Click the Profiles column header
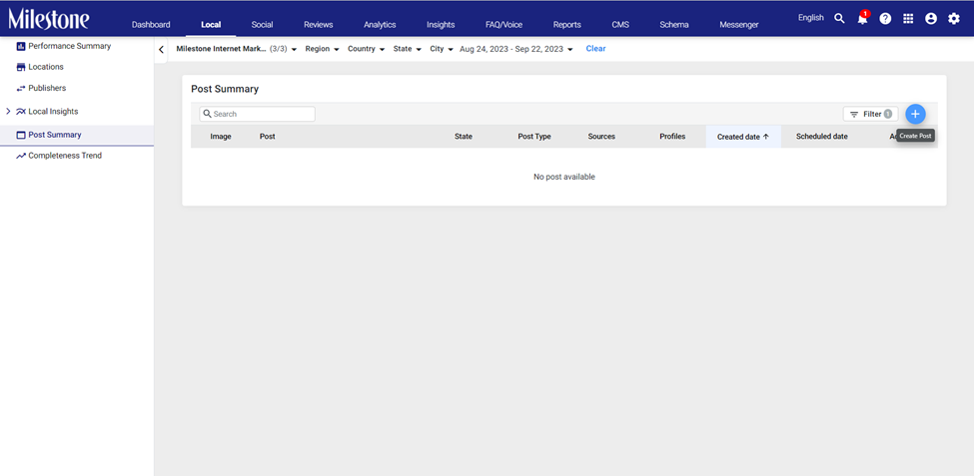This screenshot has height=476, width=974. (672, 137)
